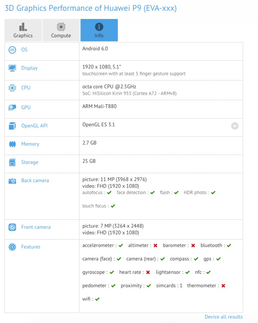Viewport: 258px width, 323px height.
Task: Click the ARM Mali-T880 value
Action: point(100,106)
